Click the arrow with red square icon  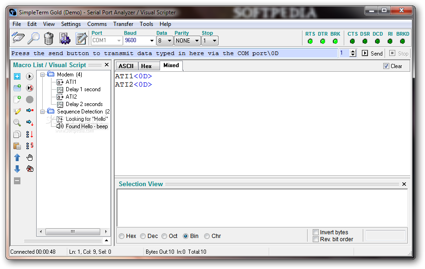pyautogui.click(x=30, y=110)
